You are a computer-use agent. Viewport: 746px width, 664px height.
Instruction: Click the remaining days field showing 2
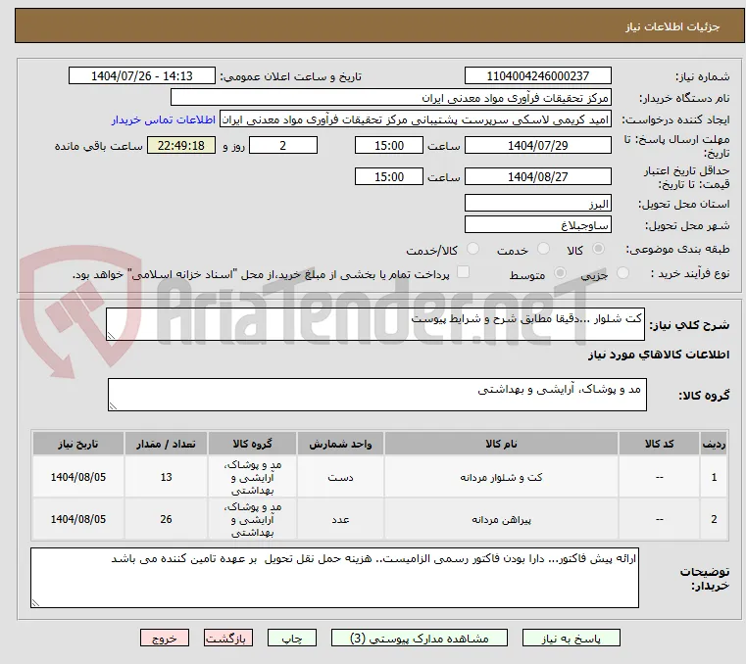pos(283,146)
